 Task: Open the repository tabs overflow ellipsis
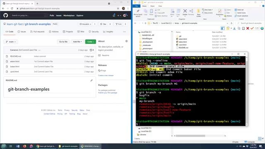pos(124,31)
